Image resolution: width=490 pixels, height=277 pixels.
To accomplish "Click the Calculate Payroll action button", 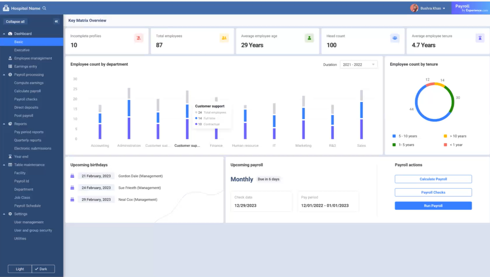I will tap(433, 179).
